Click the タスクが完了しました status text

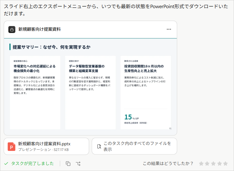tap(32, 163)
